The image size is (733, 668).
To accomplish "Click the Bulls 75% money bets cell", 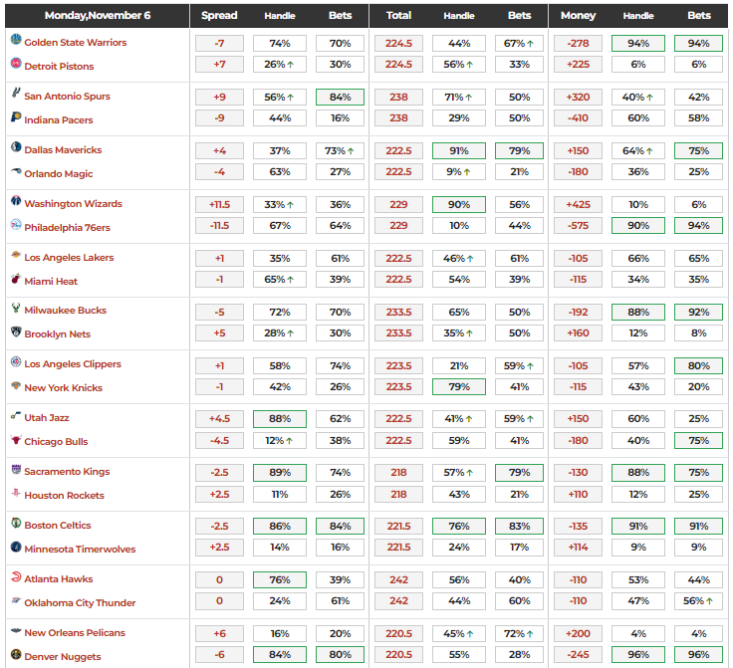I will click(x=698, y=440).
